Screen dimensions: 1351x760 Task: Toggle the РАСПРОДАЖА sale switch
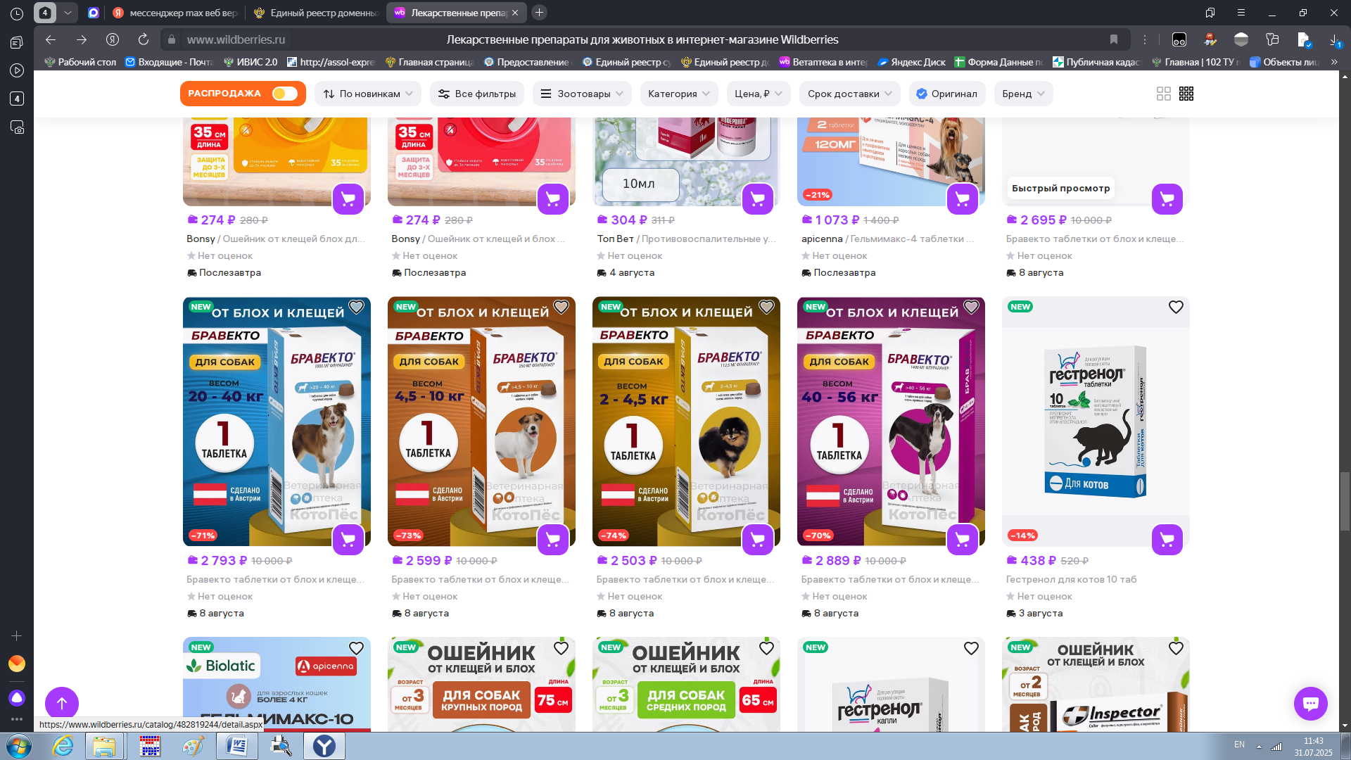(284, 94)
